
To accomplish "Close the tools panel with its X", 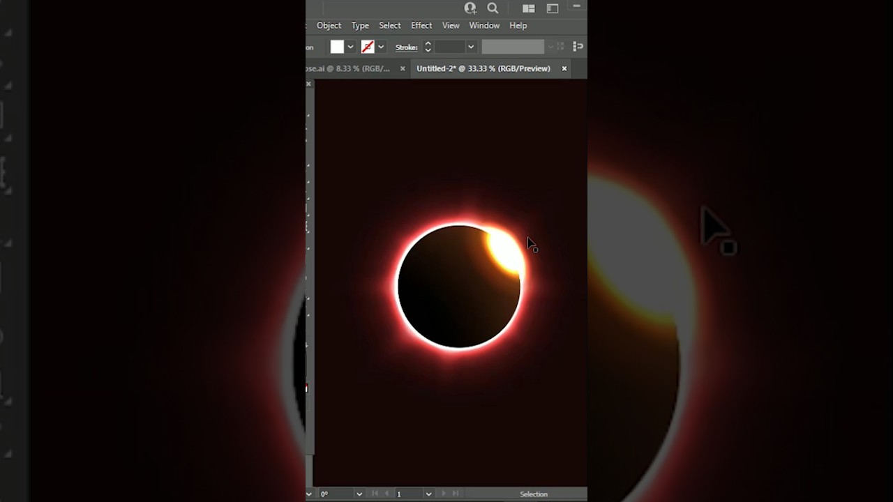I will (x=308, y=84).
